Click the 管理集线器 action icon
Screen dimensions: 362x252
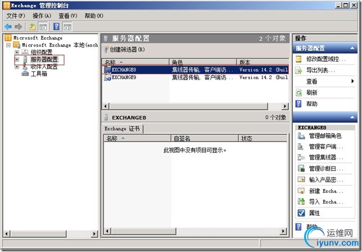point(301,158)
